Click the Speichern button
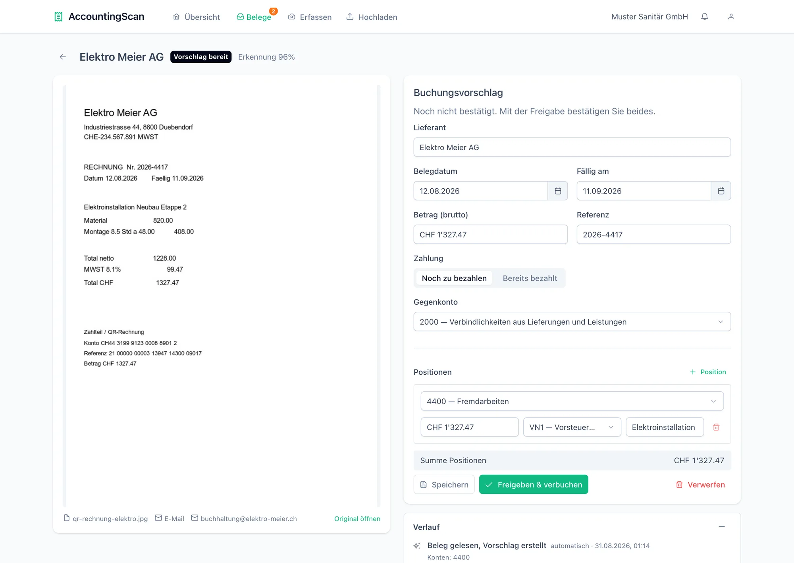 pos(444,485)
